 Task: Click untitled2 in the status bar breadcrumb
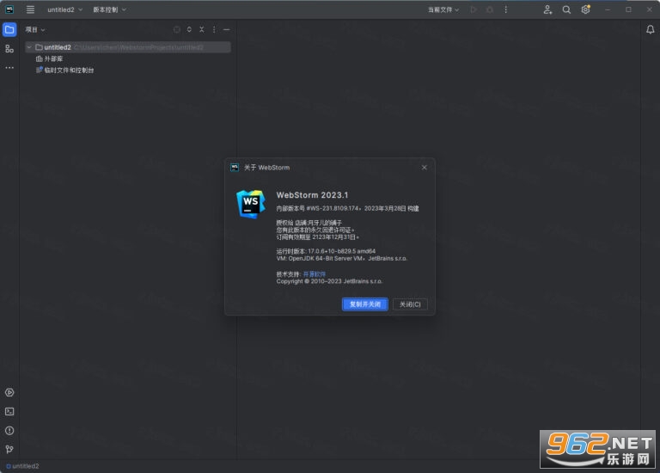(x=22, y=466)
